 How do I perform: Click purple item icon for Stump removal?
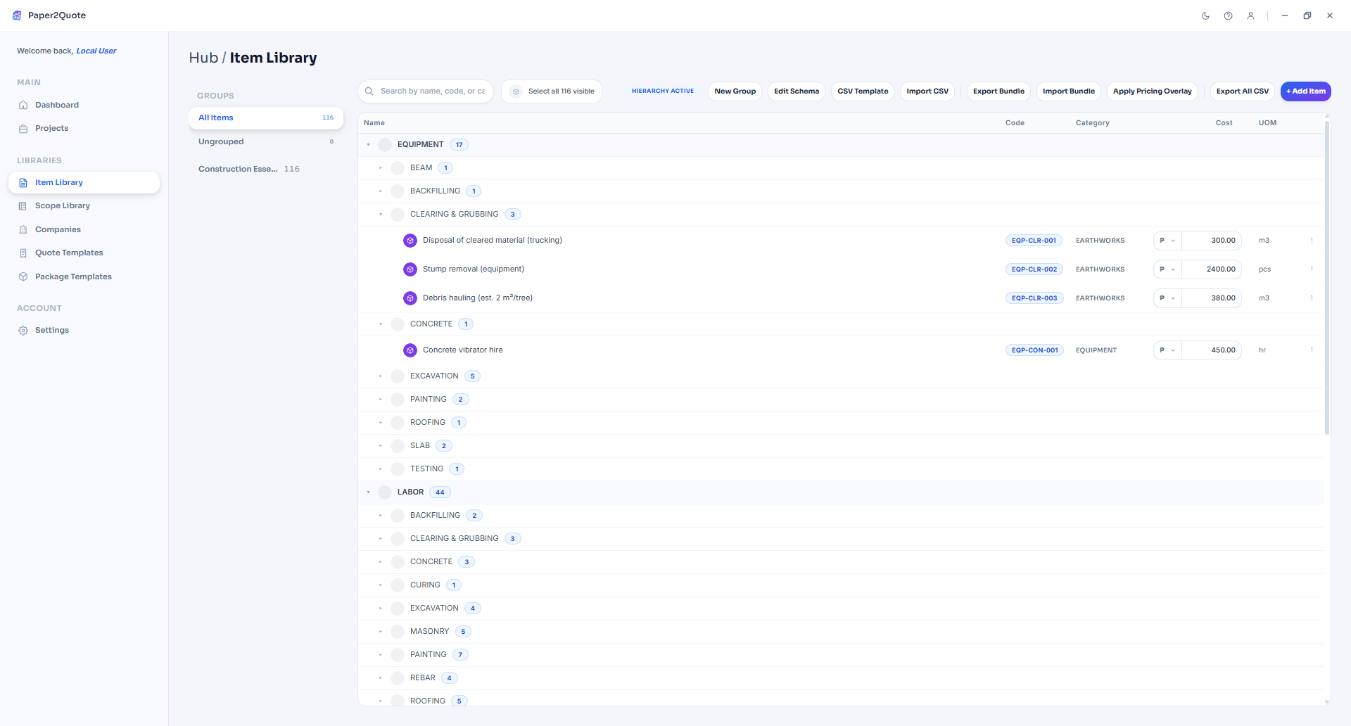pyautogui.click(x=410, y=269)
